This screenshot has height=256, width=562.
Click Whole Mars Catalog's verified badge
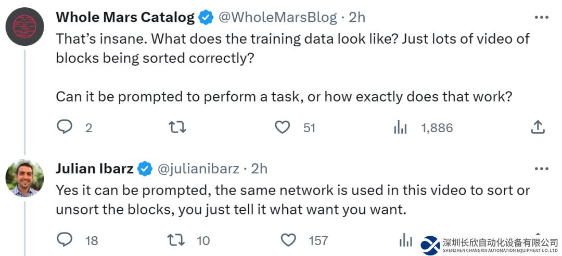(206, 18)
